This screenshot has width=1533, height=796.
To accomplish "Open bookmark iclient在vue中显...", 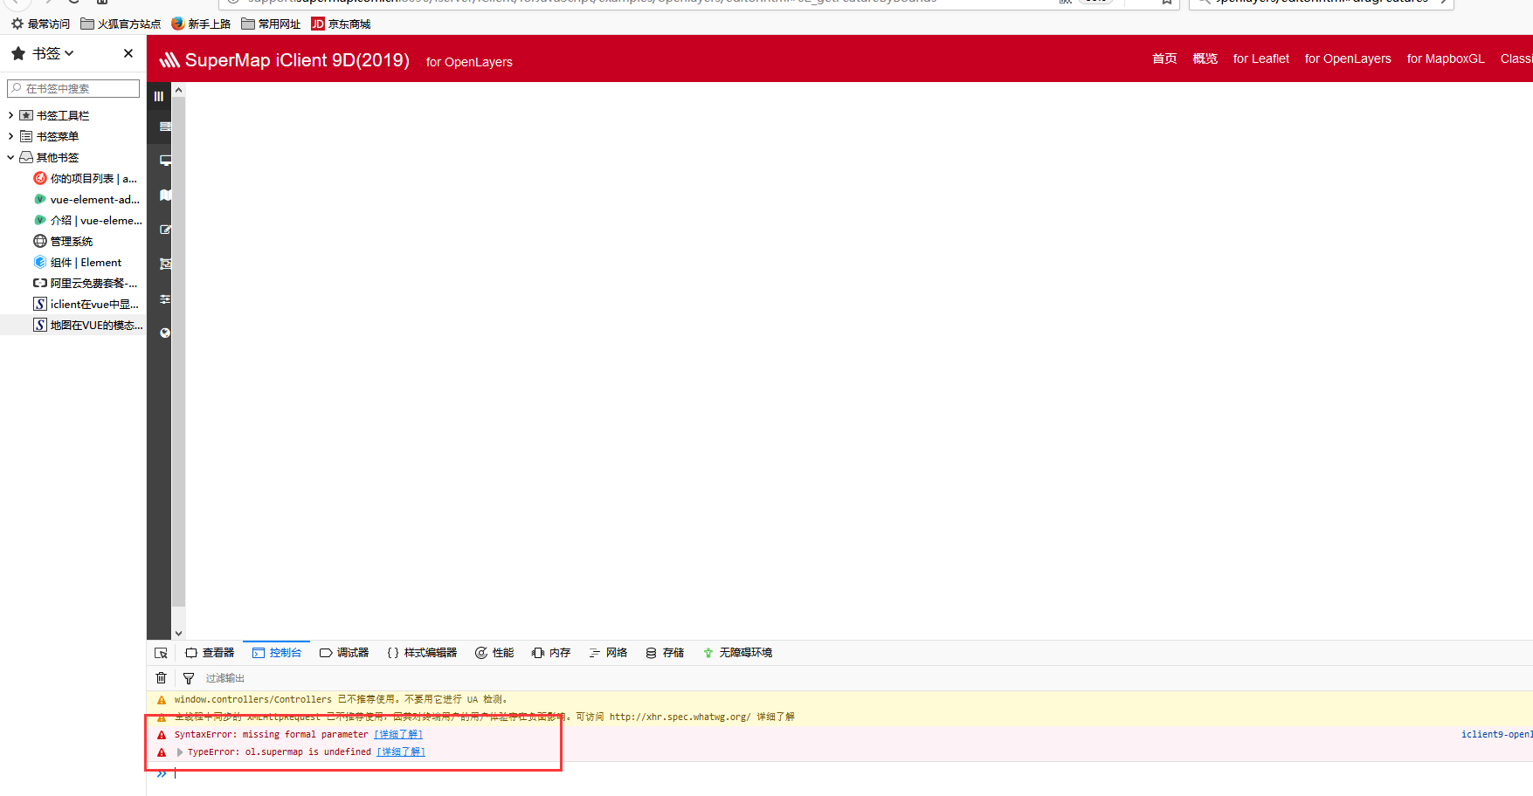I will click(86, 304).
